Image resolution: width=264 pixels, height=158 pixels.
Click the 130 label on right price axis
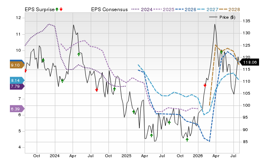[246, 33]
